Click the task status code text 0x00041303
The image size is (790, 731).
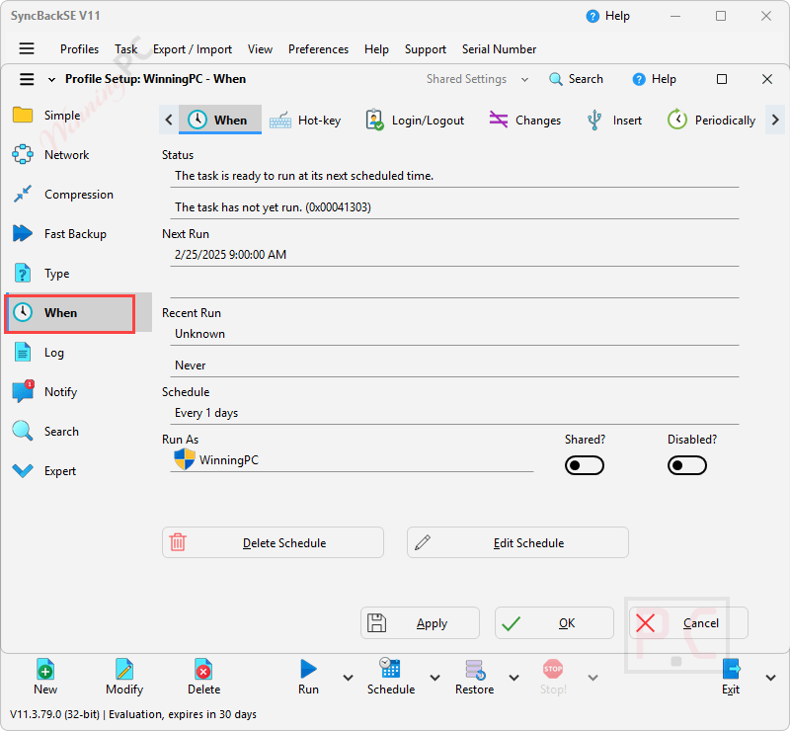coord(338,207)
